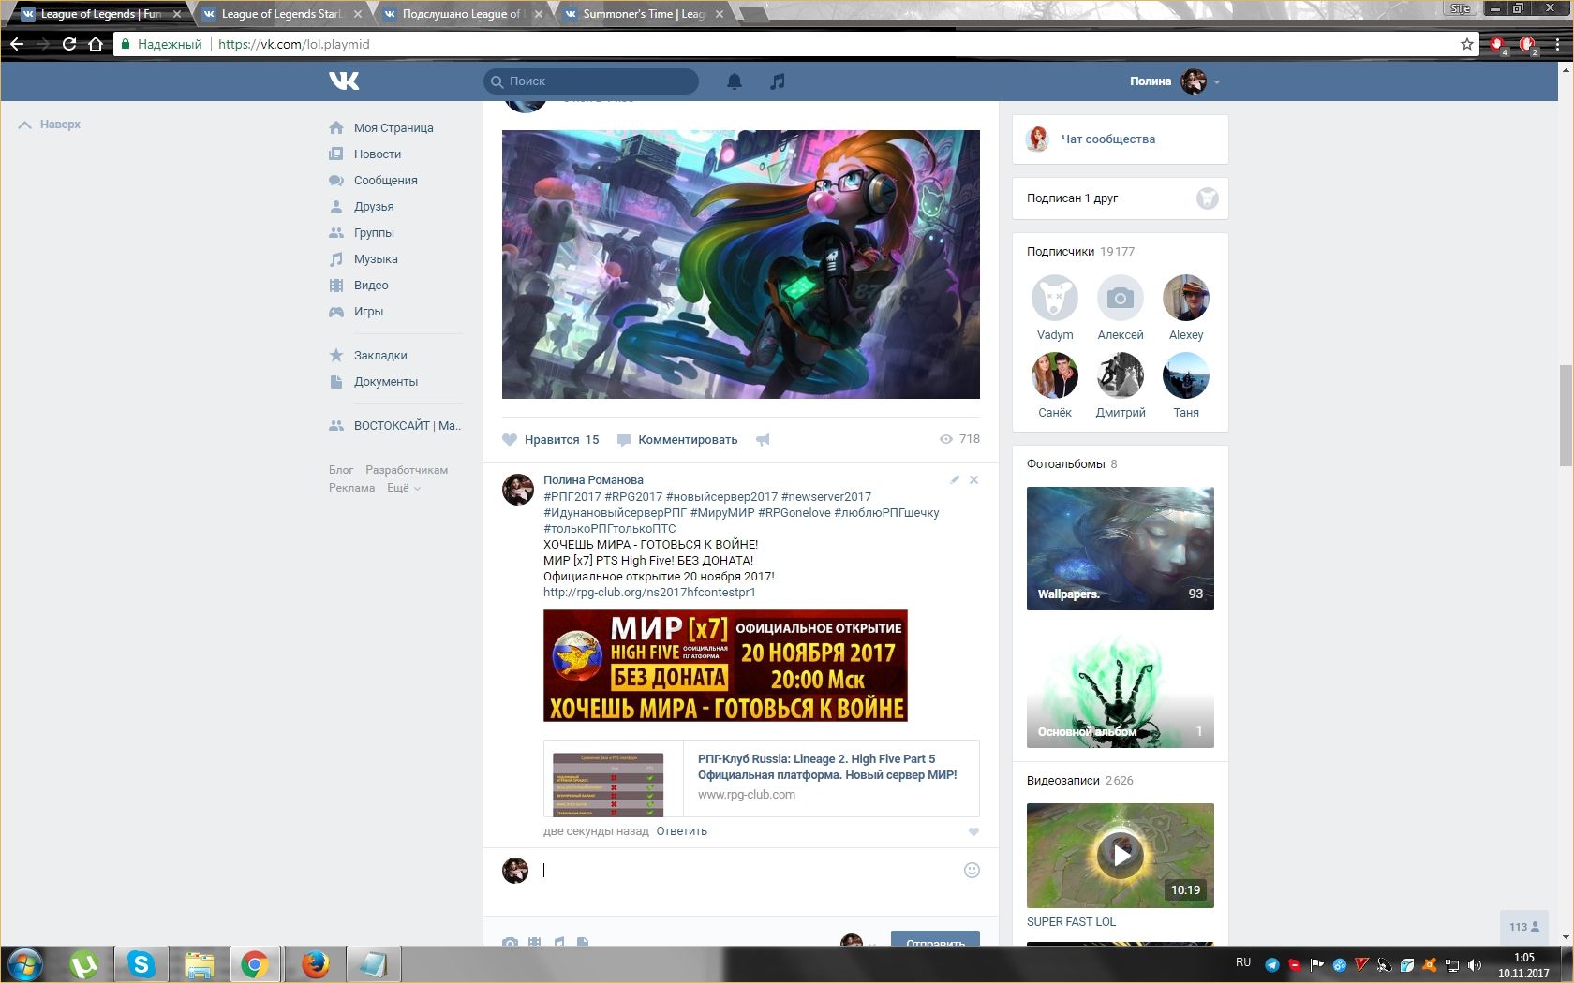
Task: Open subscriber Таня's avatar
Action: point(1186,375)
